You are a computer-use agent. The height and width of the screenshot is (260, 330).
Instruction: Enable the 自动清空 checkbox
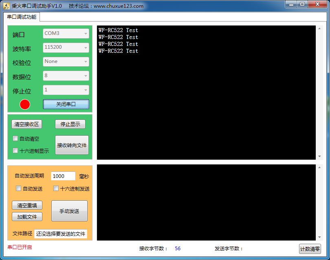click(x=15, y=139)
